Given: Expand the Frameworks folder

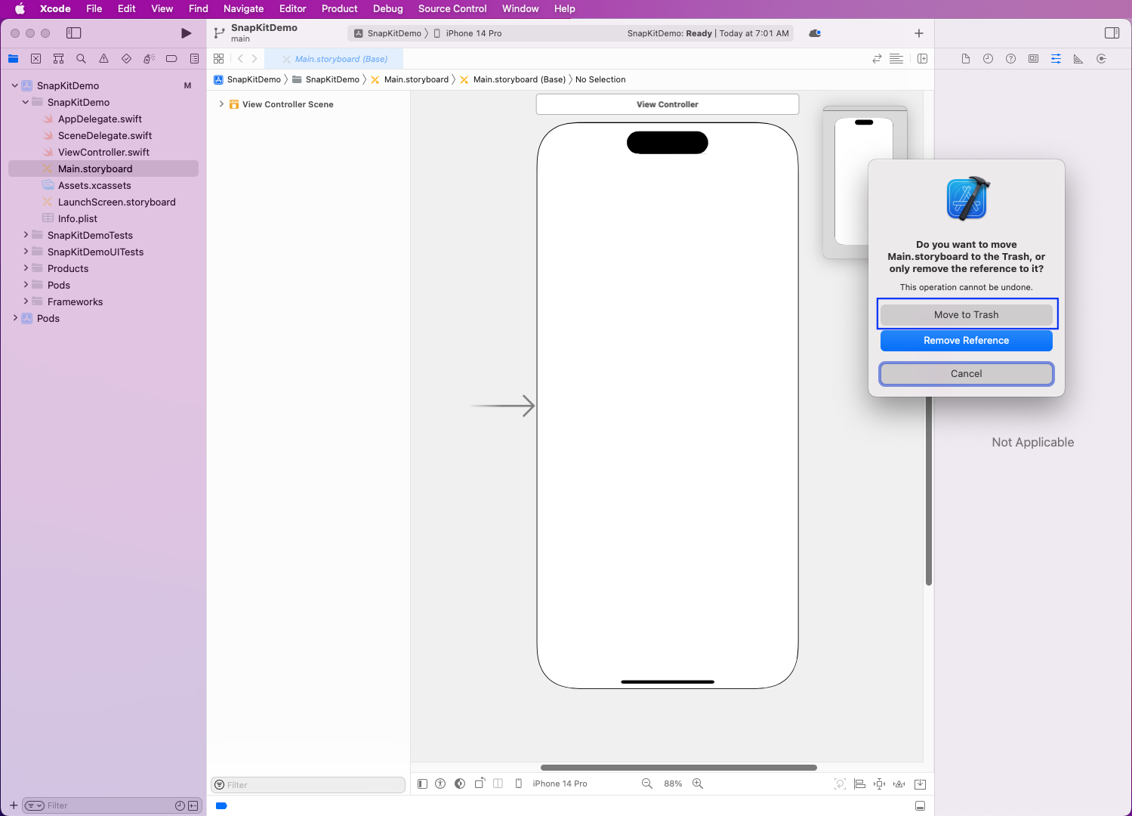Looking at the screenshot, I should (x=26, y=301).
